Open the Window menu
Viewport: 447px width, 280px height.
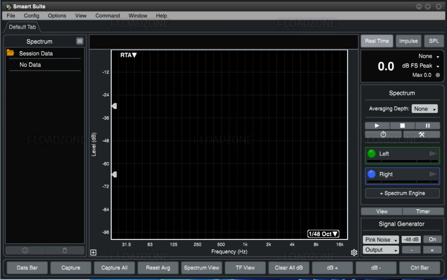coord(138,16)
